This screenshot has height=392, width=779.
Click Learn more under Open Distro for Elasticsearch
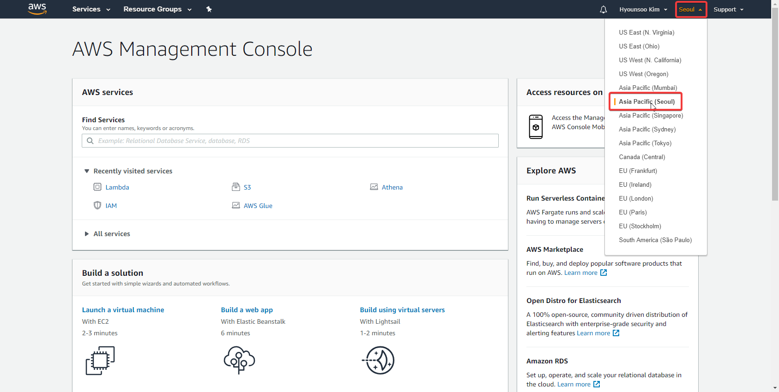coord(593,333)
